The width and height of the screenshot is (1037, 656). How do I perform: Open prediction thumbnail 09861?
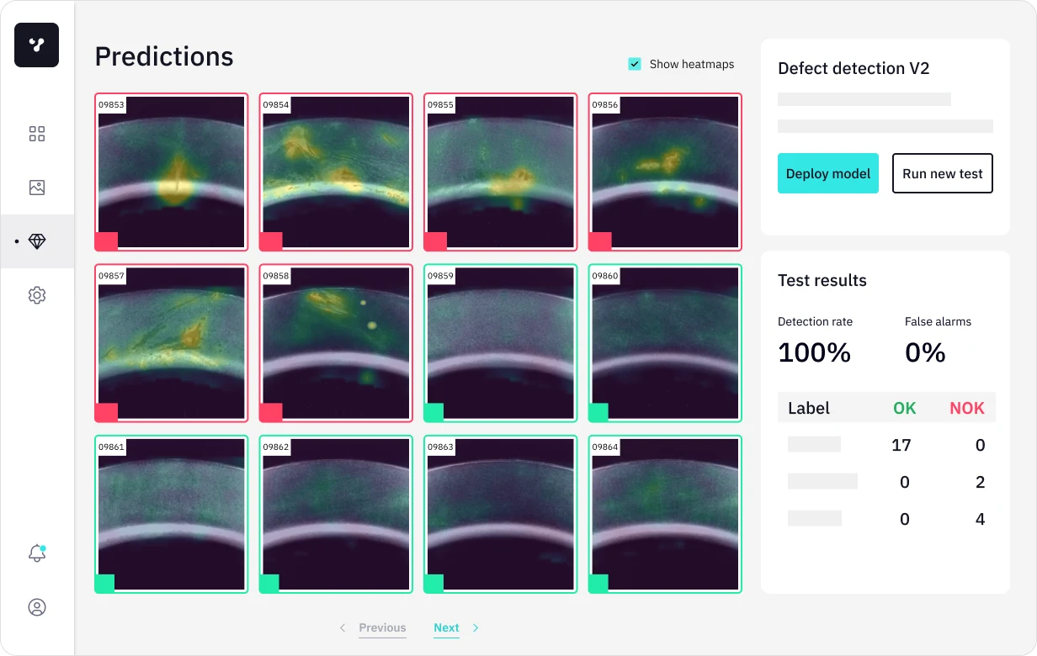[172, 515]
